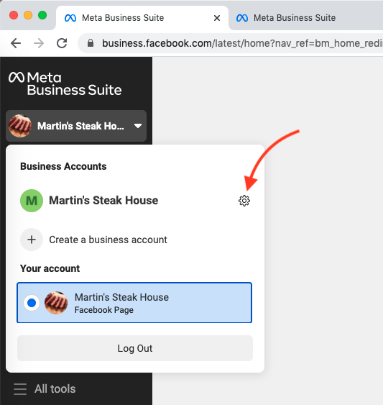Reload the page with refresh icon

pos(62,43)
